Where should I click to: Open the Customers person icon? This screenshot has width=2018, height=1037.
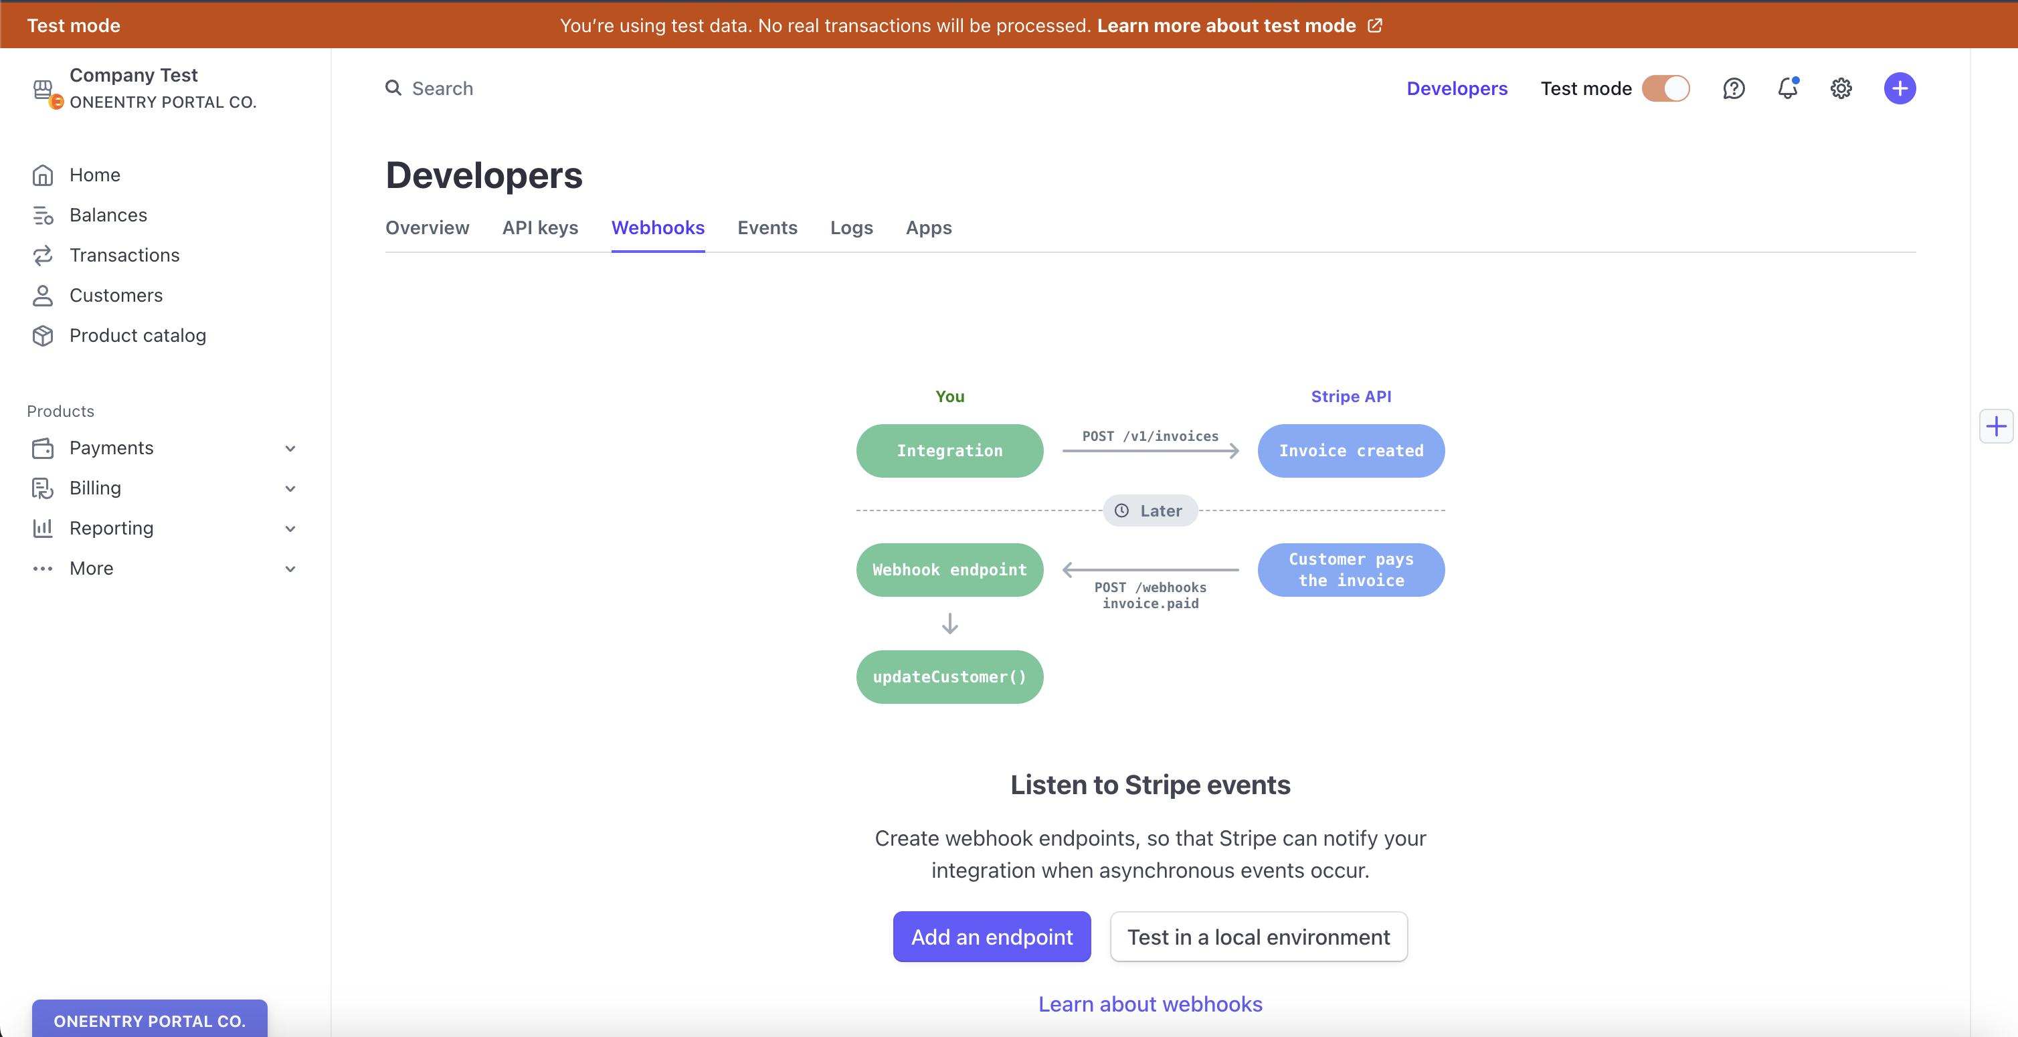pyautogui.click(x=42, y=295)
